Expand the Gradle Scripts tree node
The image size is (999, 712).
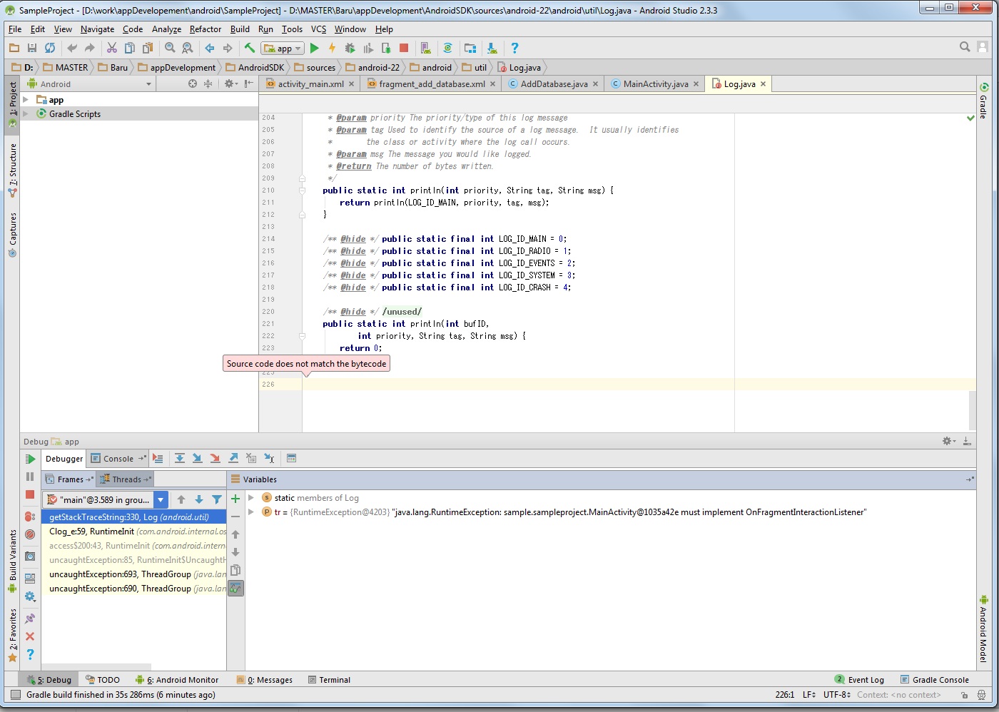tap(26, 113)
